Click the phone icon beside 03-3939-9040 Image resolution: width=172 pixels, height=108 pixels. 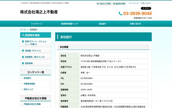(x=120, y=13)
